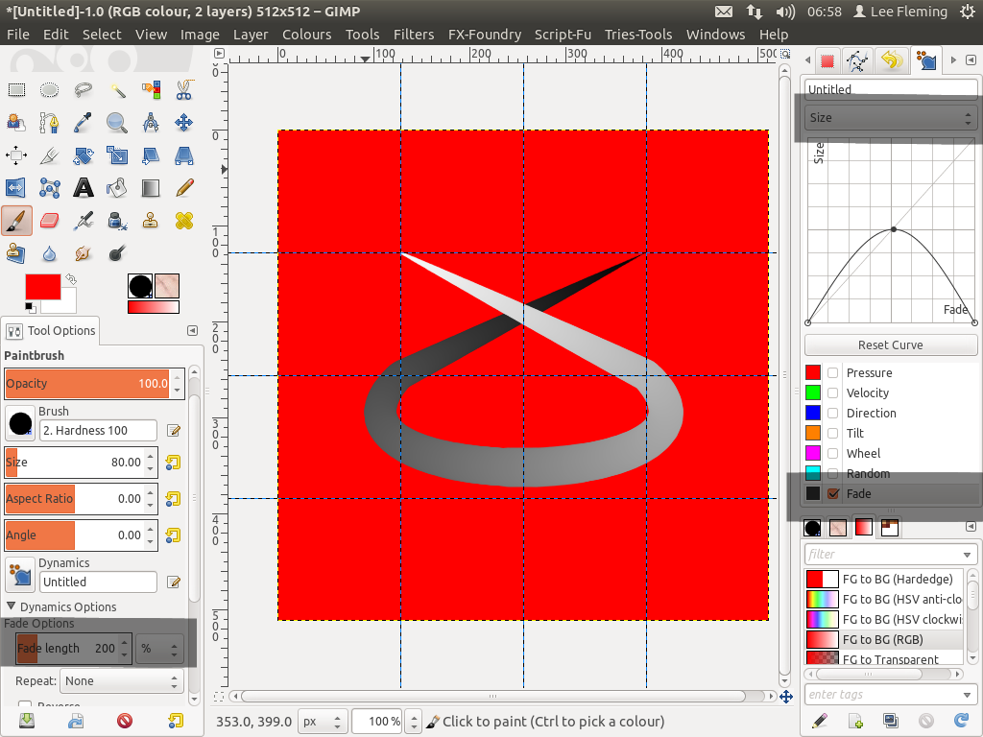Reset the aspect ratio value

point(173,499)
